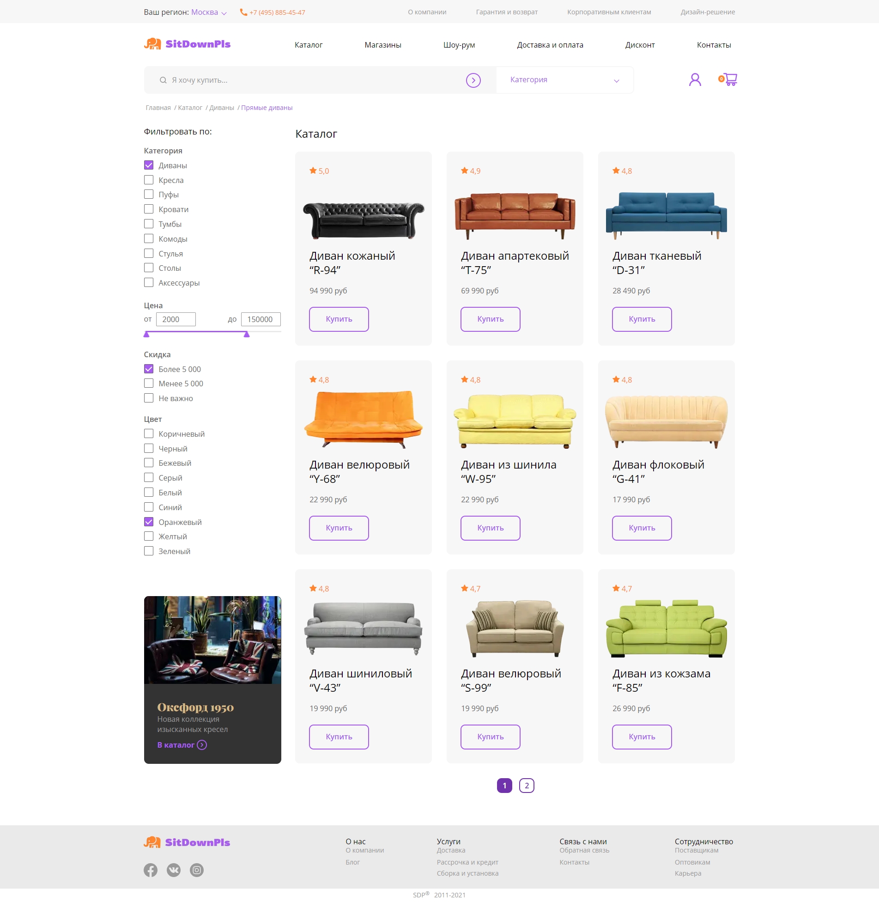Open the shopping cart icon
Viewport: 879px width, 902px height.
(728, 79)
